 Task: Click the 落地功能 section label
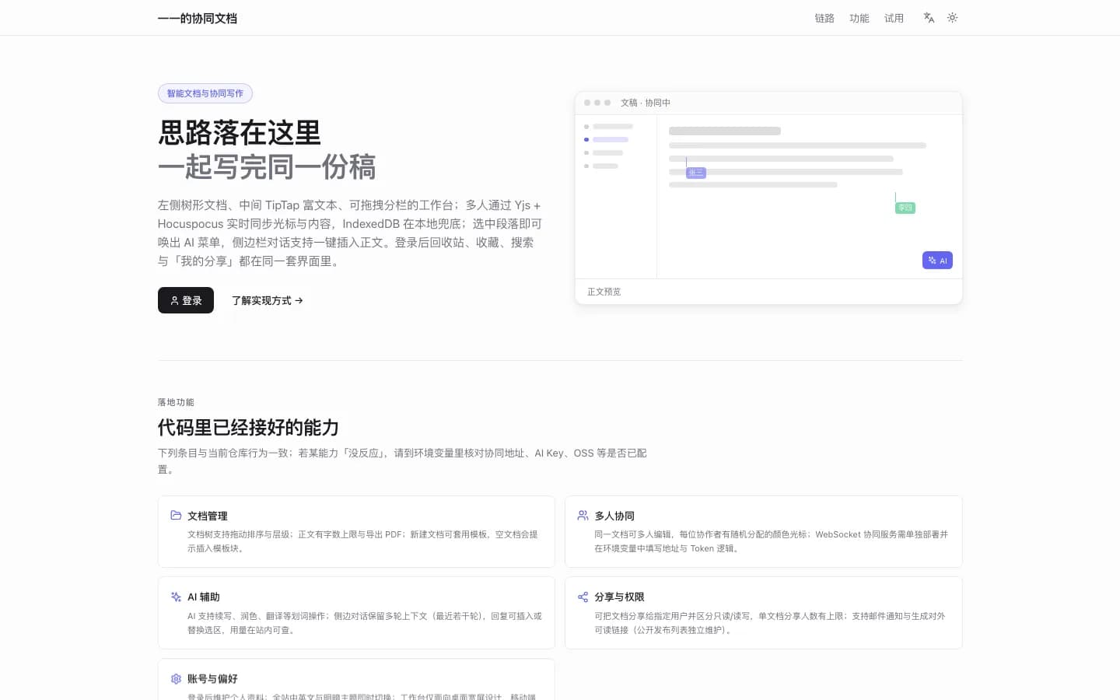[176, 402]
